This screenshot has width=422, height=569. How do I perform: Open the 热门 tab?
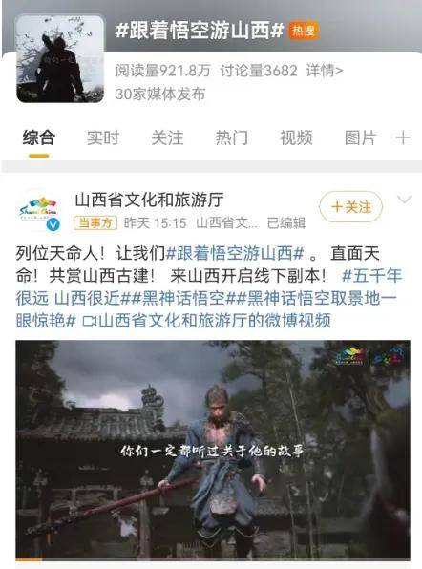(x=231, y=138)
